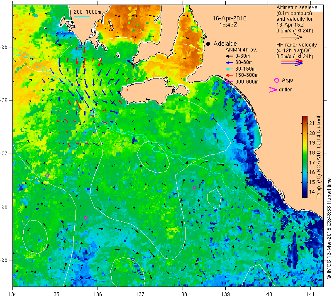The image size is (332, 299).
Task: Click the '141' longitude axis label
Action: click(x=310, y=294)
